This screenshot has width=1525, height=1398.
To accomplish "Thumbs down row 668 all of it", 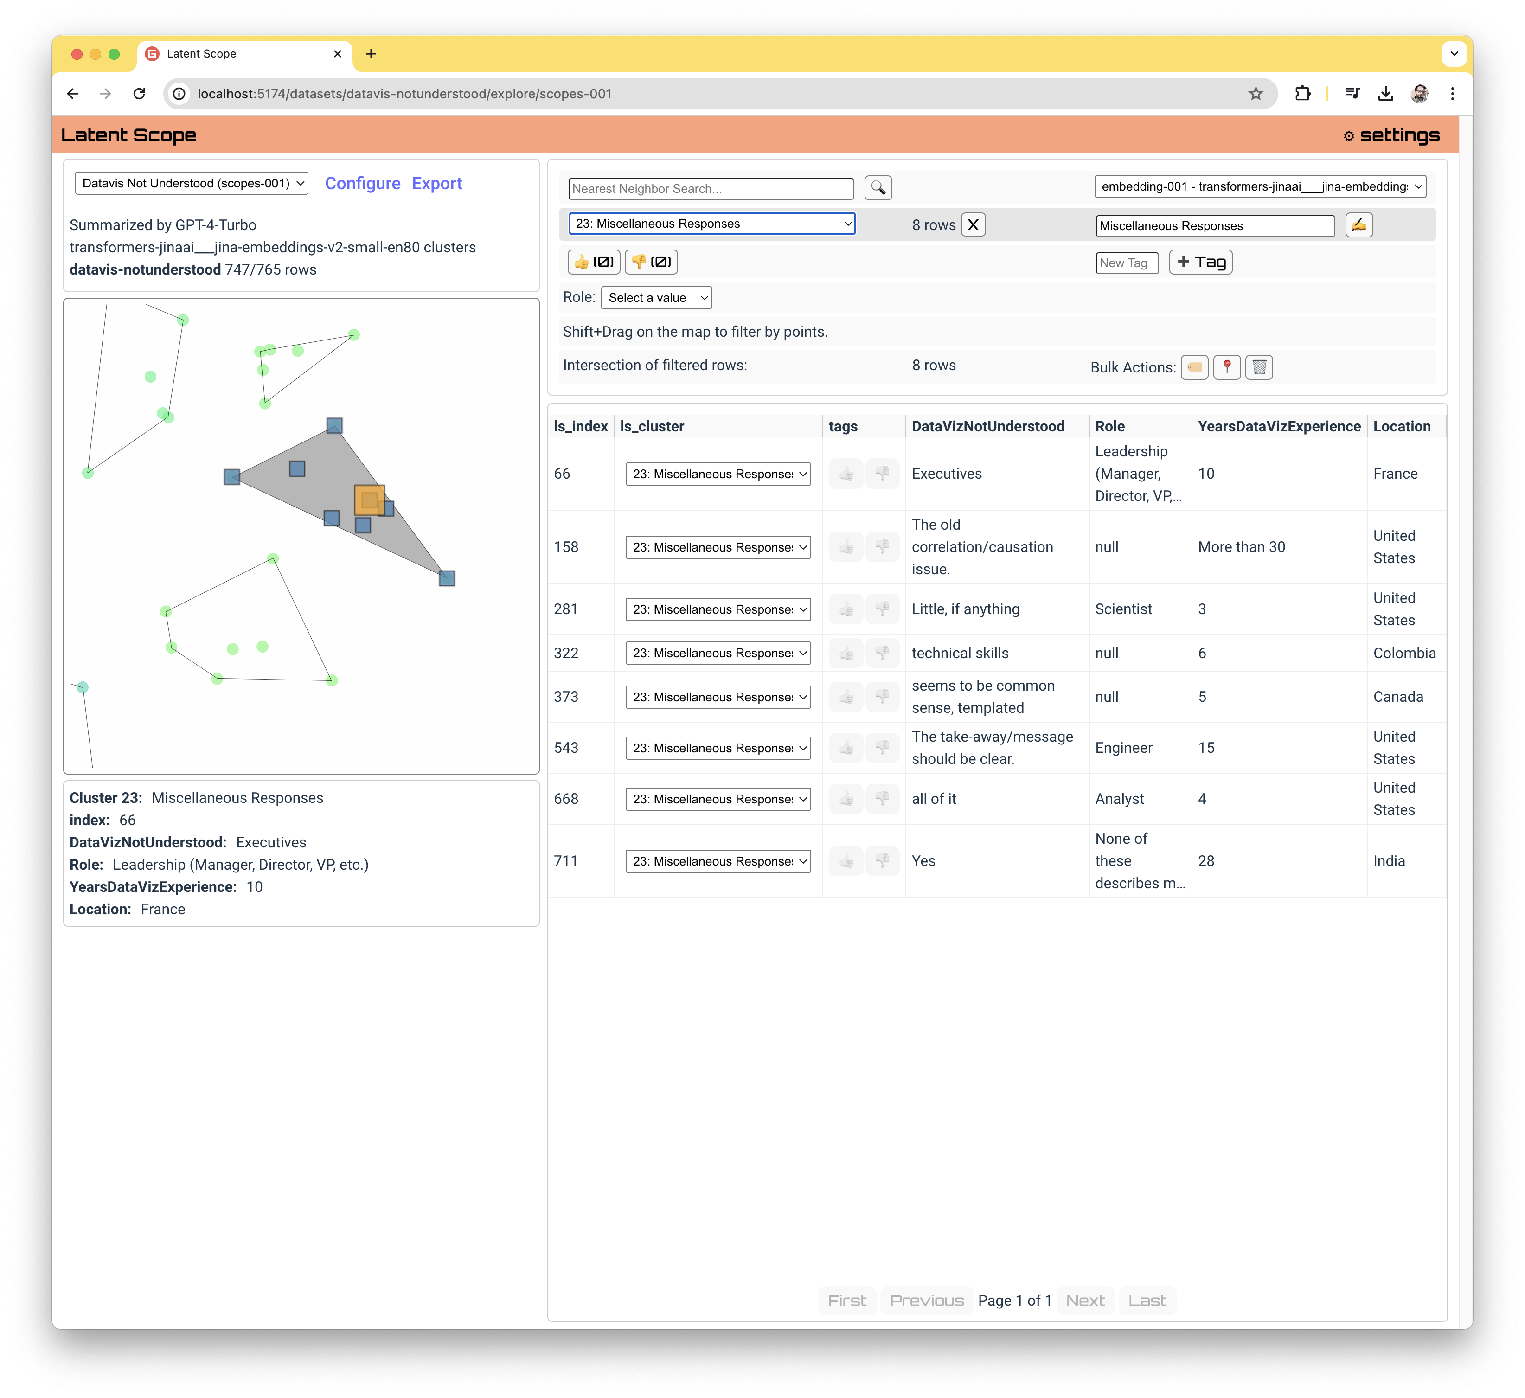I will click(882, 799).
